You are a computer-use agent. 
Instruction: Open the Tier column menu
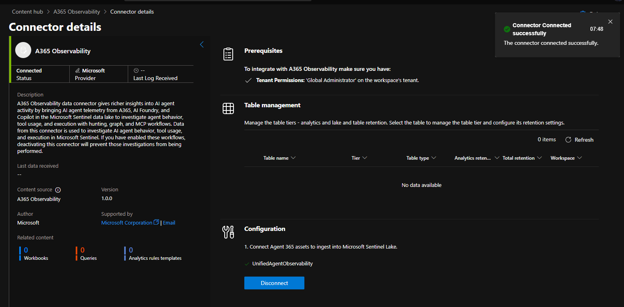(x=364, y=158)
